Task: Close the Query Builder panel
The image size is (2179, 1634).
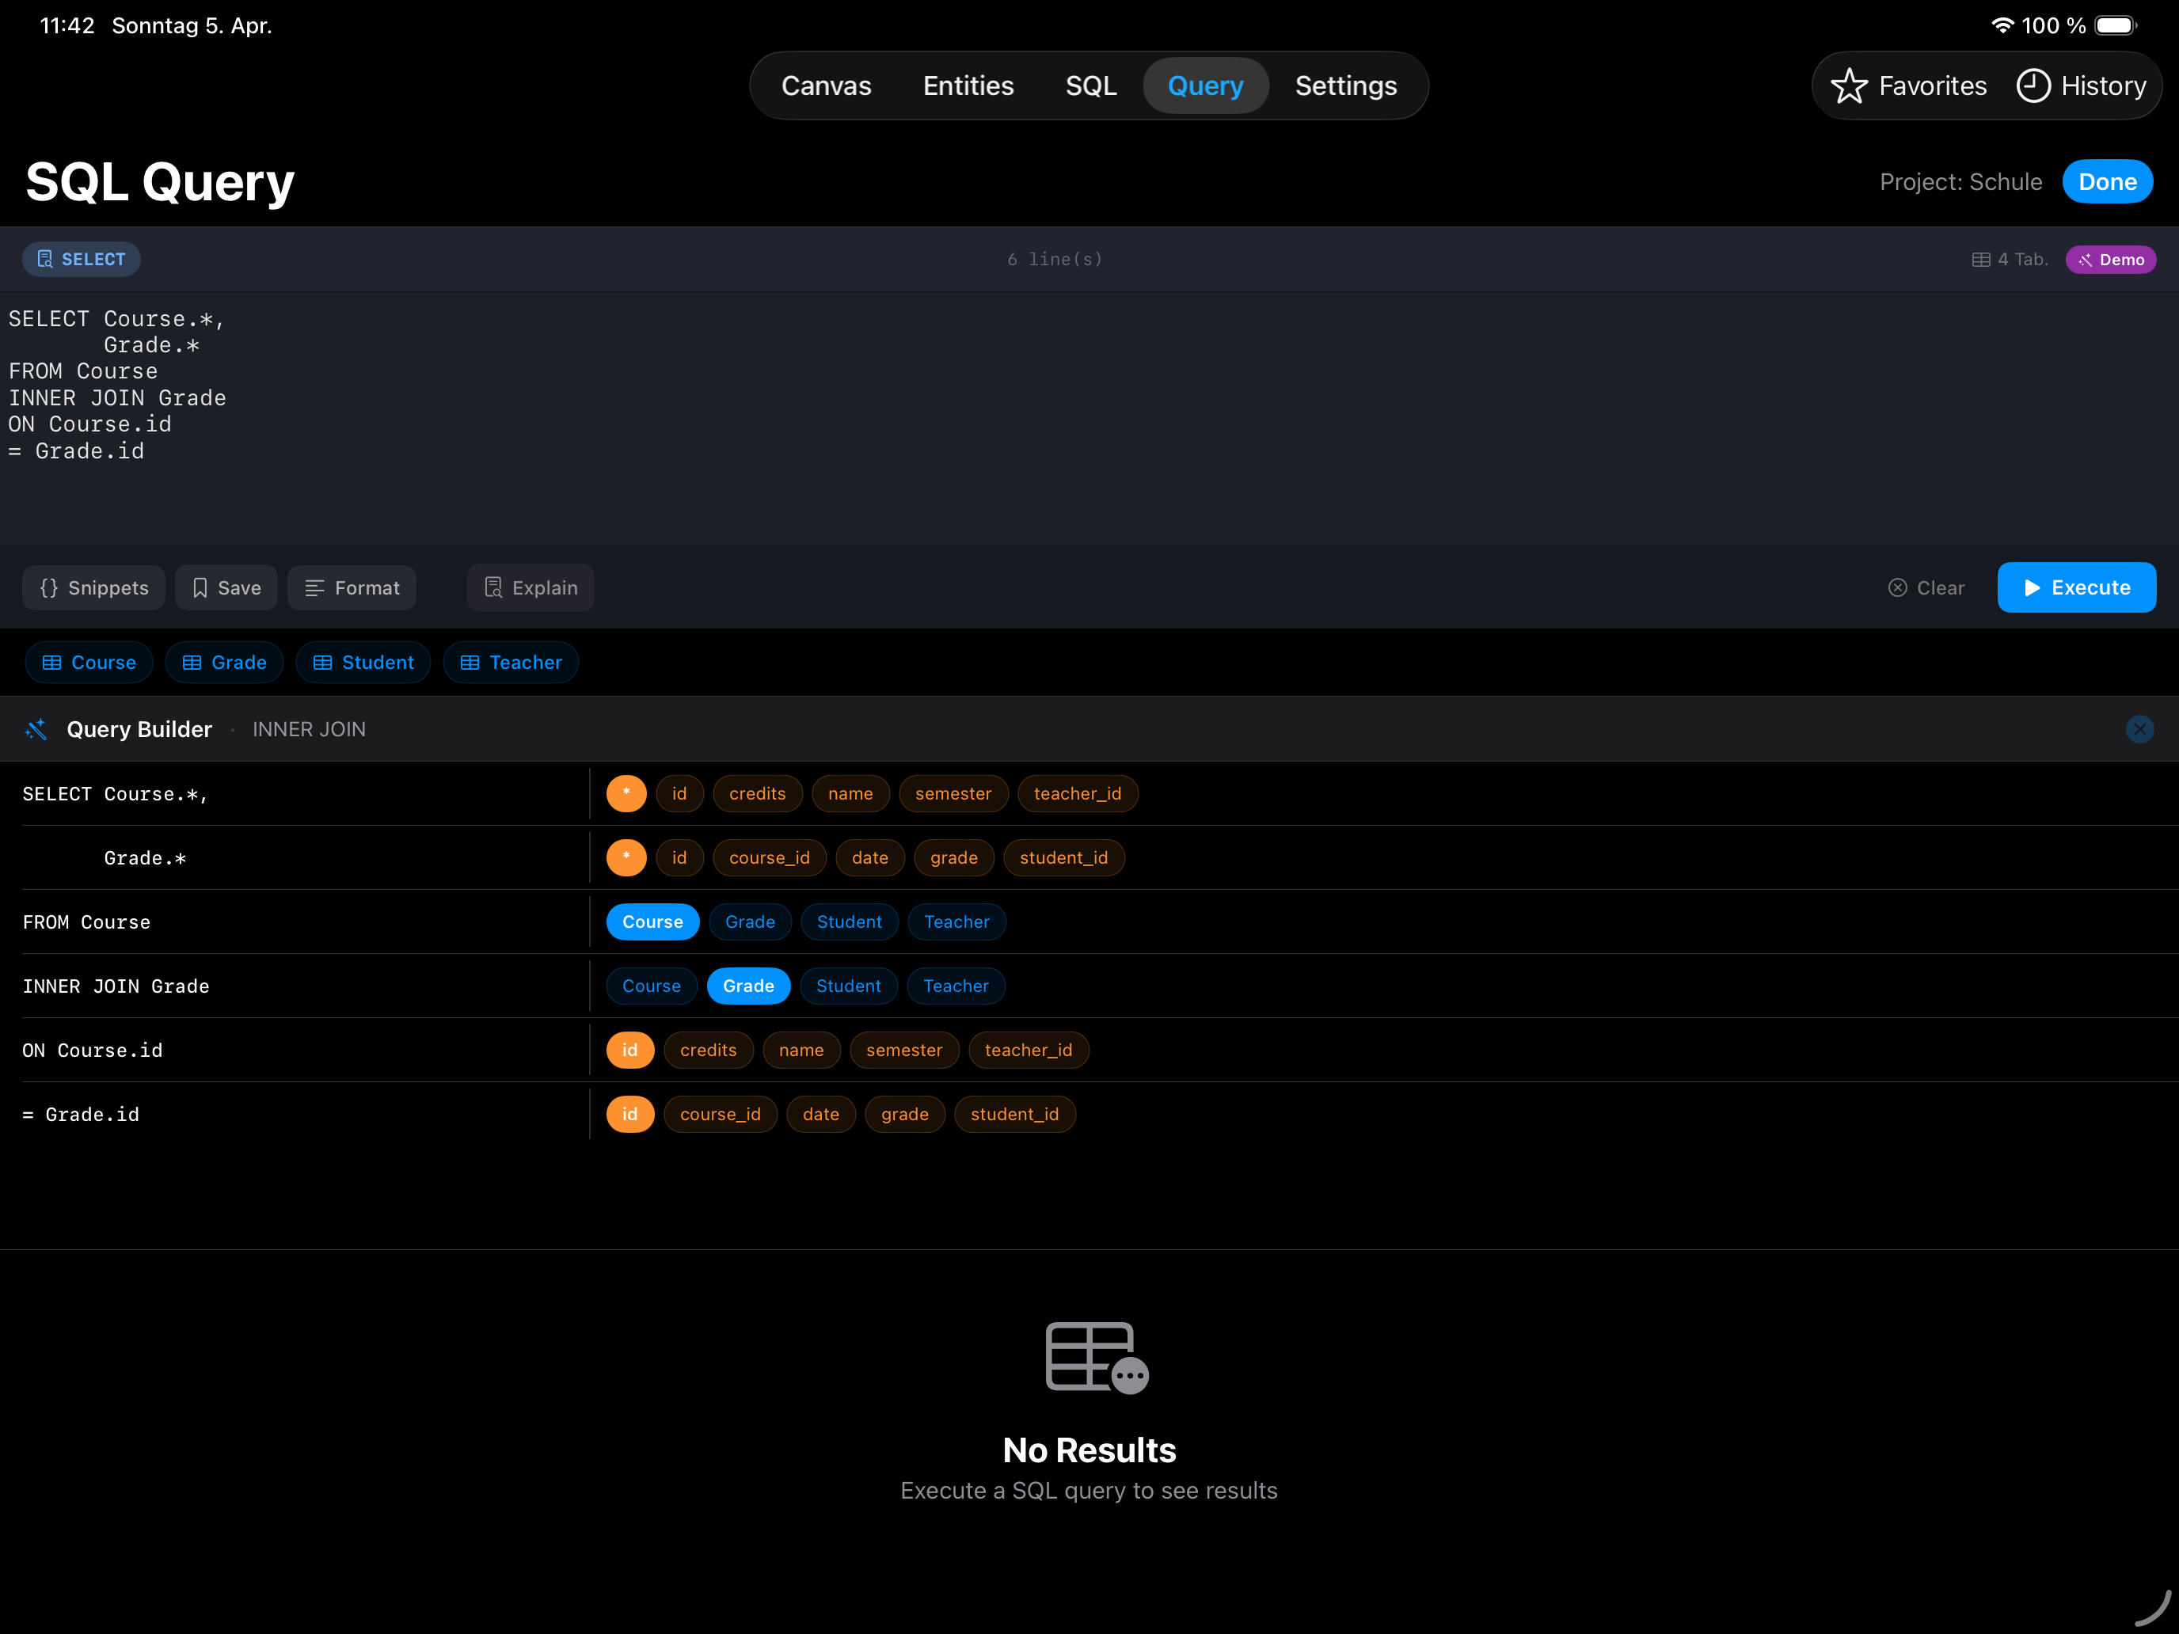Action: pos(2139,729)
